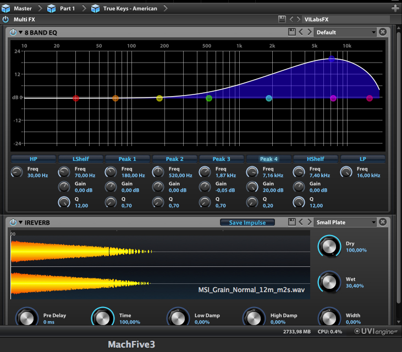Screen dimensions: 402x352
Task: Click the blue Peak 4 EQ node
Action: [332, 58]
